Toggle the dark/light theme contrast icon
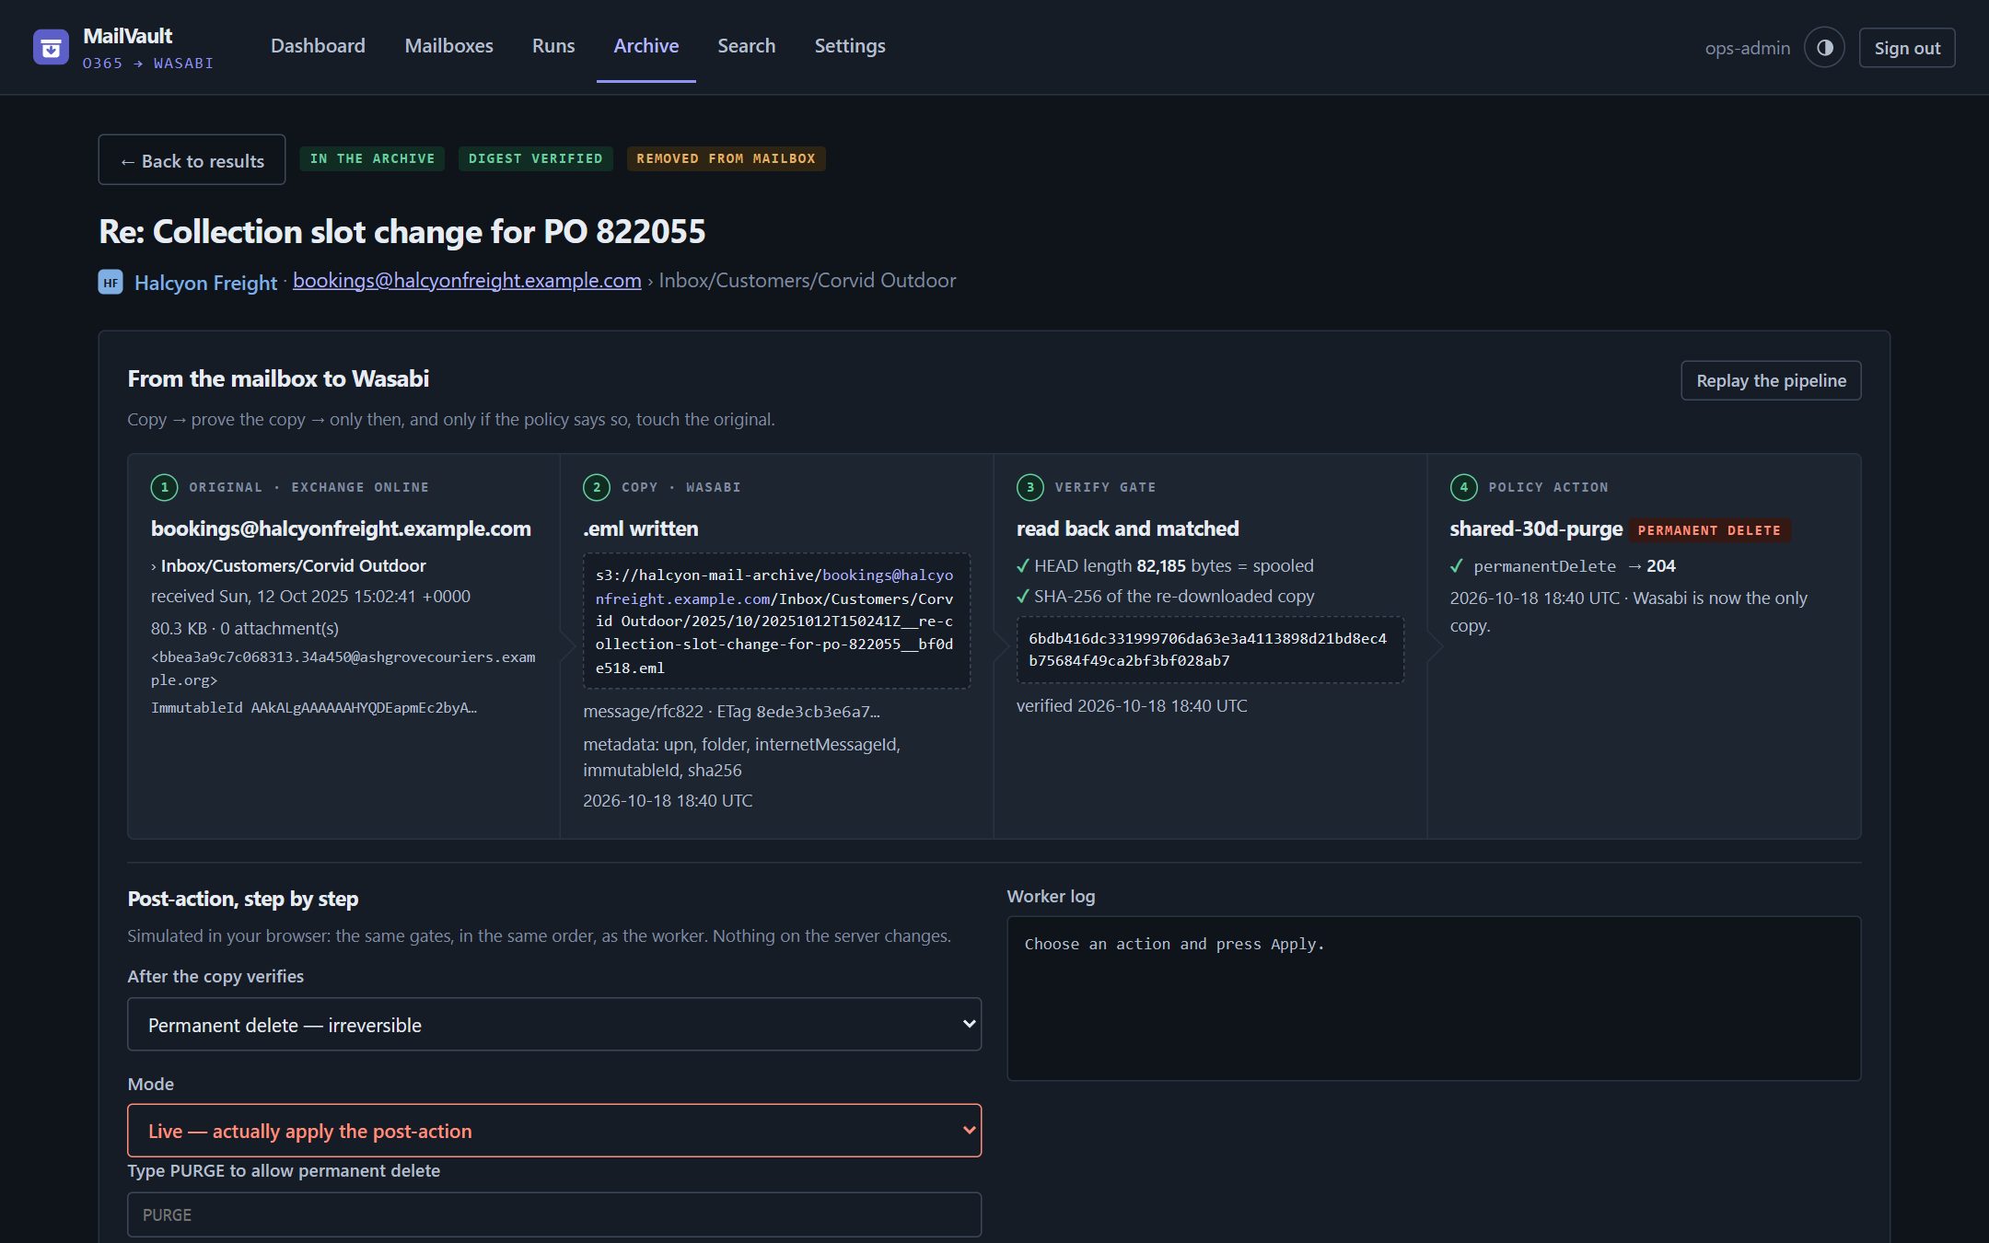The image size is (1989, 1243). click(1824, 48)
